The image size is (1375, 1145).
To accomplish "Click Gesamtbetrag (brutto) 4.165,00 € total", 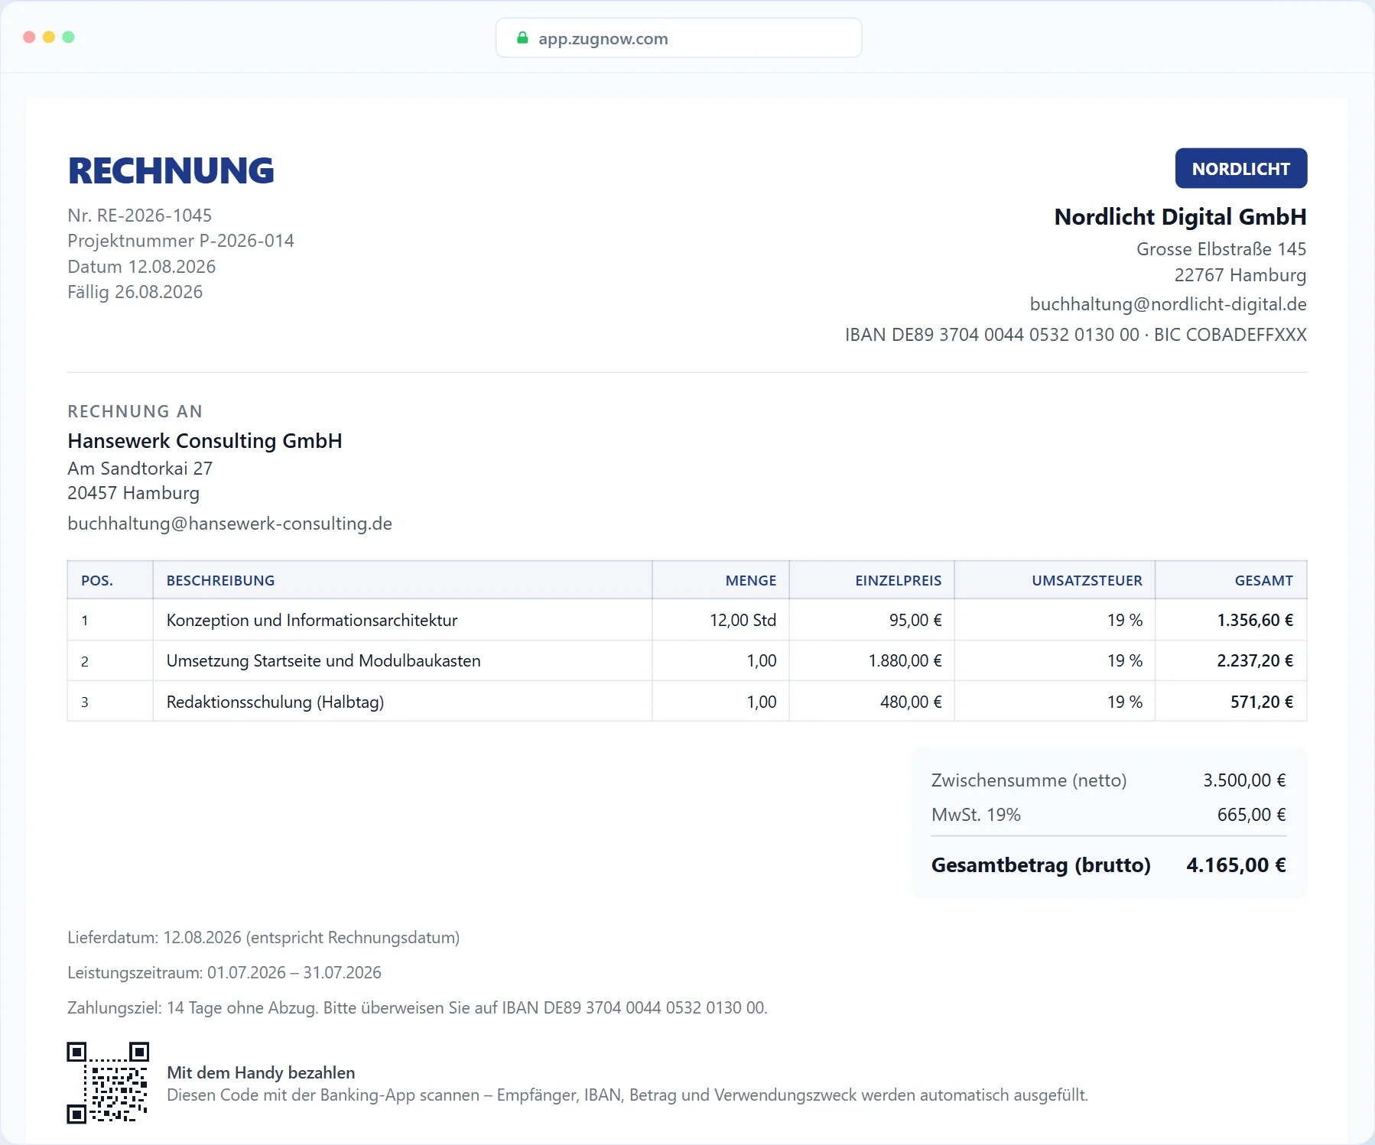I will click(1236, 865).
